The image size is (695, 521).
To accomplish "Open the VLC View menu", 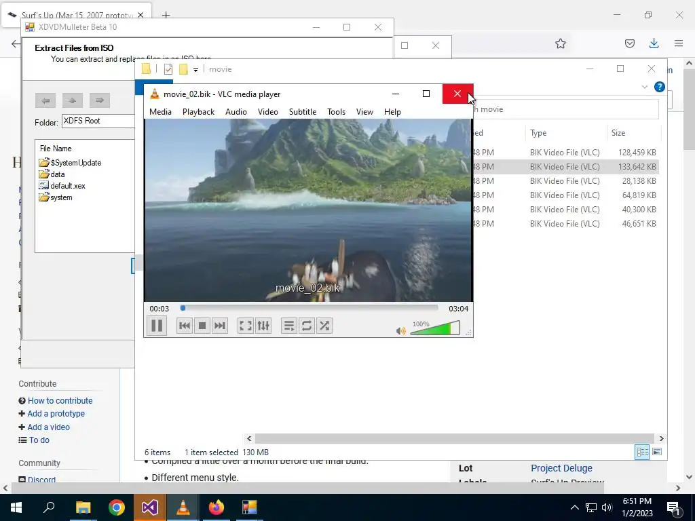I will point(364,112).
